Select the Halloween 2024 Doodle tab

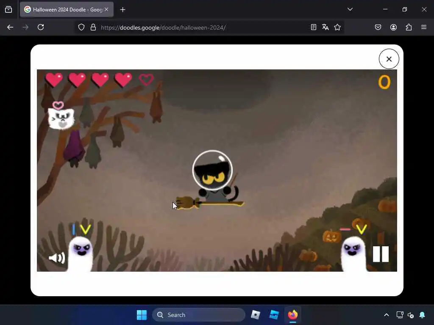67,9
